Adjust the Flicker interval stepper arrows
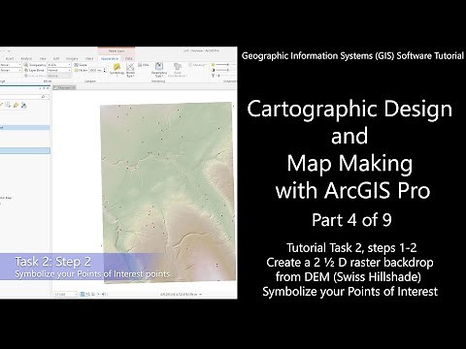Image resolution: width=466 pixels, height=349 pixels. tap(105, 70)
